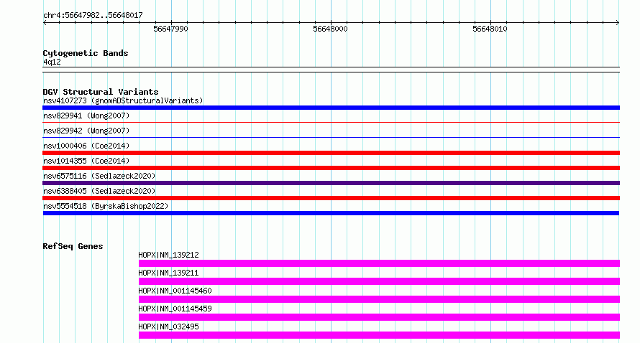Image resolution: width=640 pixels, height=343 pixels.
Task: Click the 56648000 ruler position label
Action: tap(330, 29)
